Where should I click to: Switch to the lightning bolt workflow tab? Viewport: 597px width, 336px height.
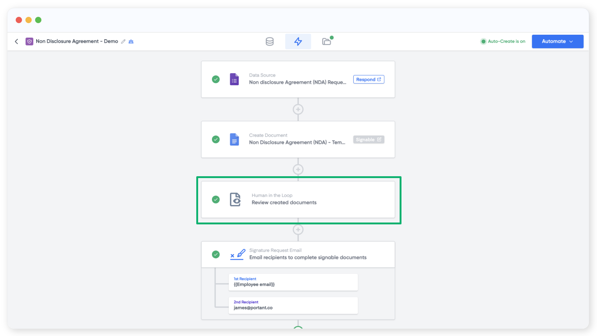(x=298, y=41)
